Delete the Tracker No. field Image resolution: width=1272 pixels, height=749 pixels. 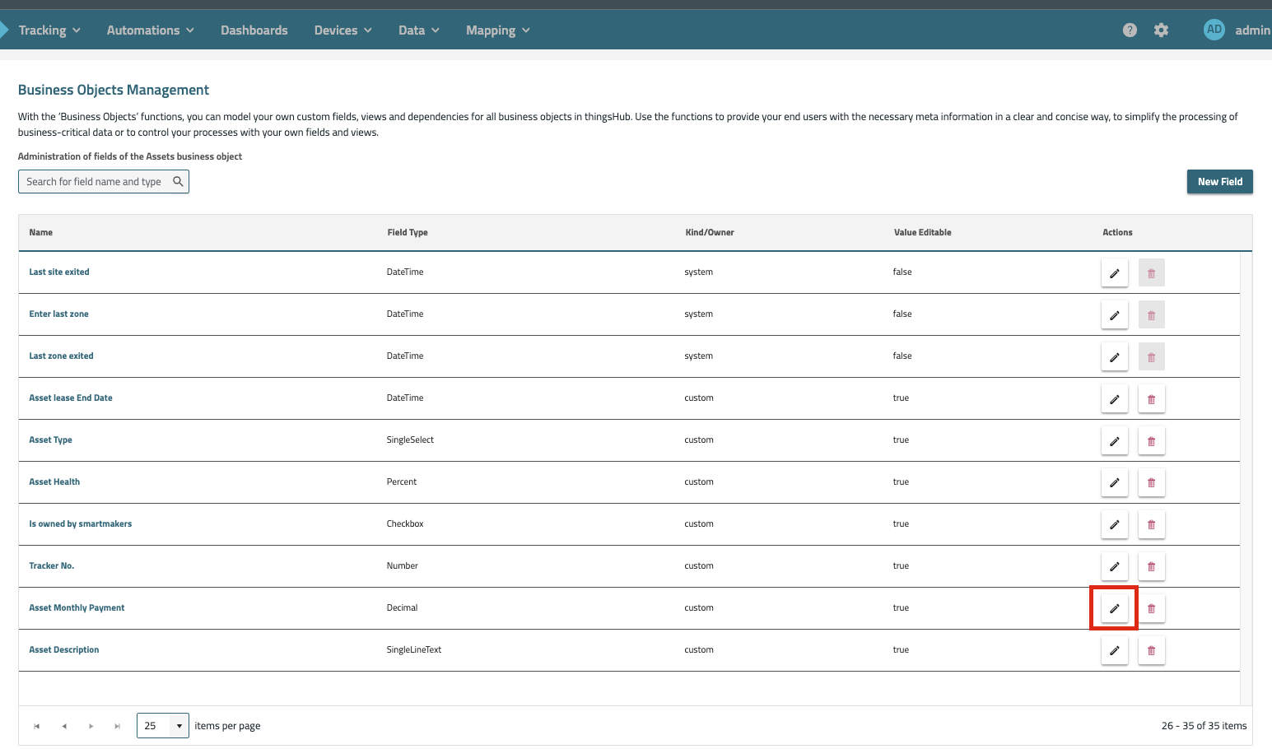coord(1151,566)
